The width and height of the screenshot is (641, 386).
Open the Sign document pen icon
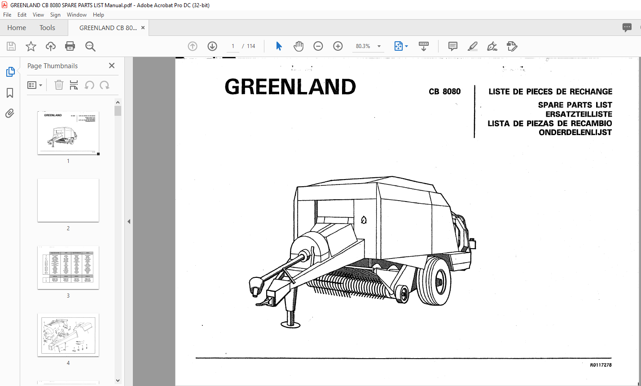tap(492, 46)
